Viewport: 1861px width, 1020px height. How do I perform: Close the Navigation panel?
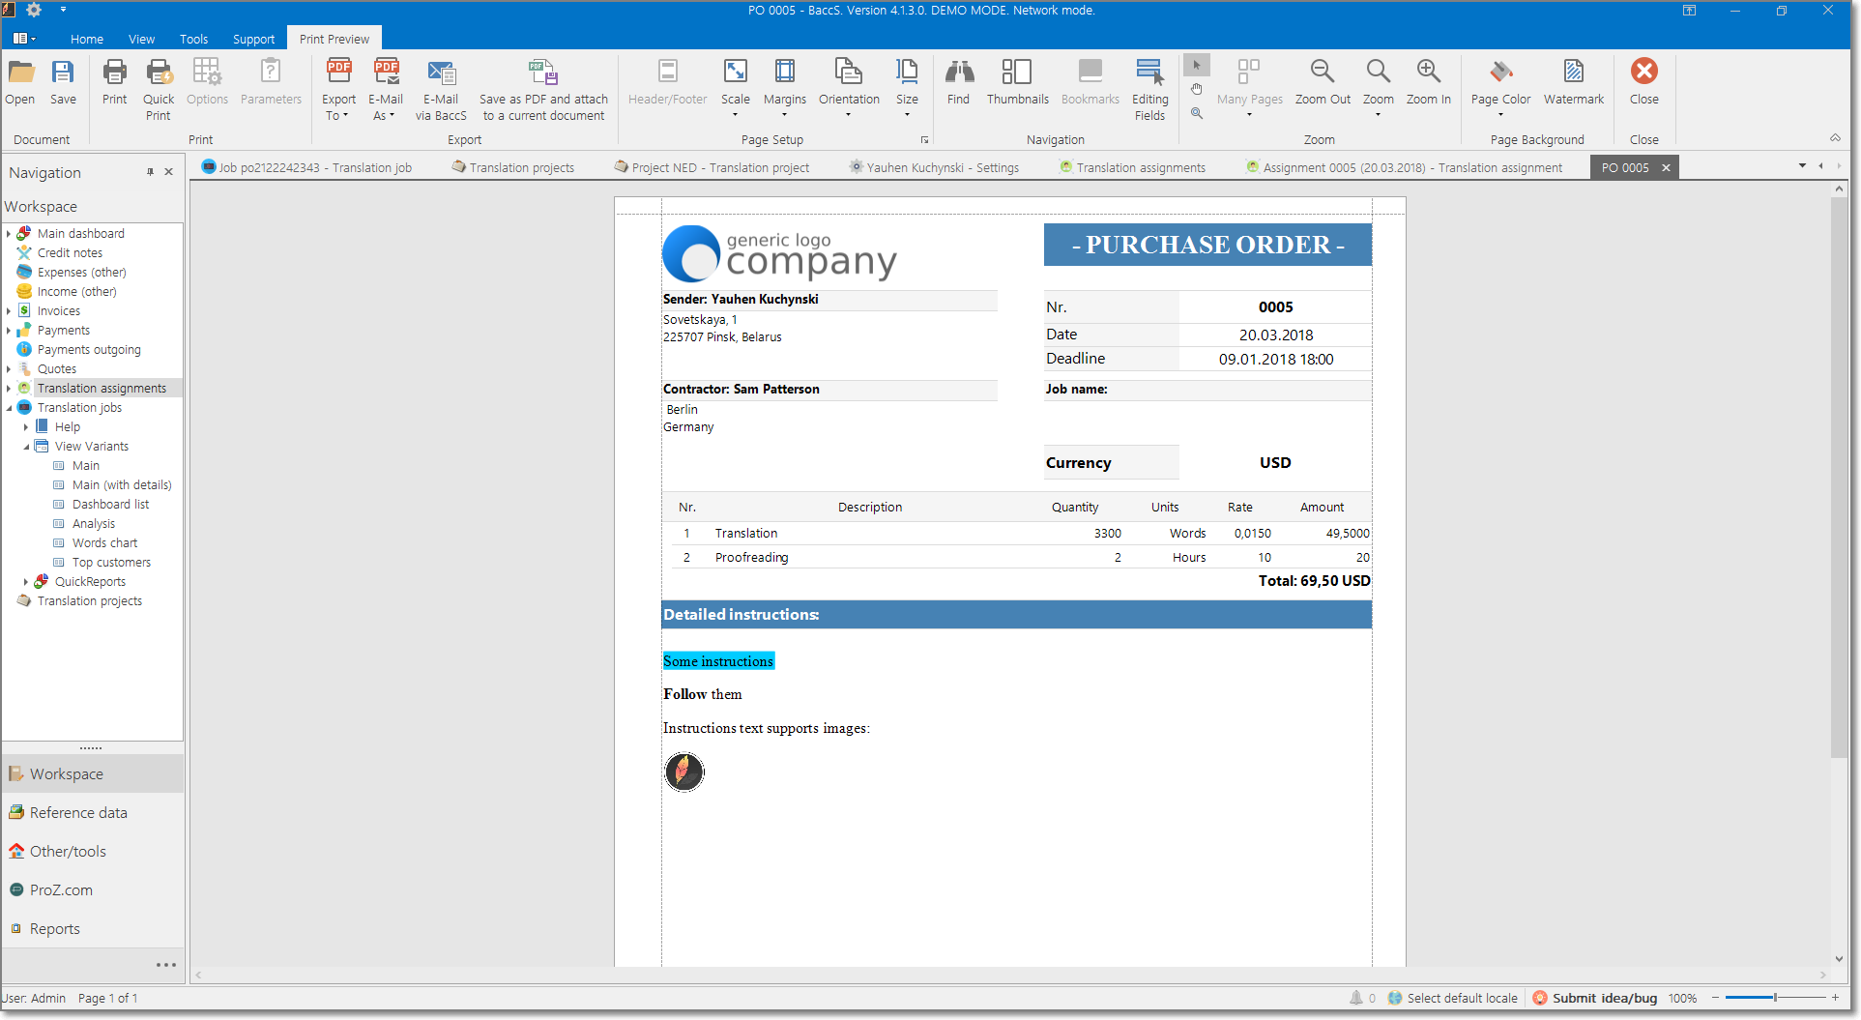[x=169, y=172]
